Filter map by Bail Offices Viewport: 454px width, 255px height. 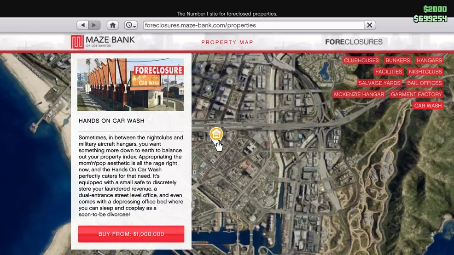[x=425, y=83]
